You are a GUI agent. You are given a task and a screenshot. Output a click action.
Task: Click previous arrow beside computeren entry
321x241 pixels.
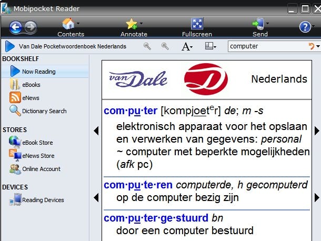(96, 198)
